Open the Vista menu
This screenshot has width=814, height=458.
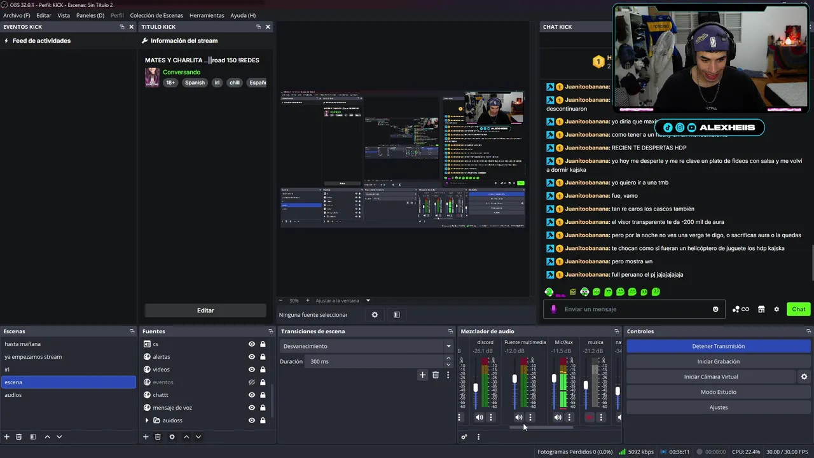[x=64, y=15]
